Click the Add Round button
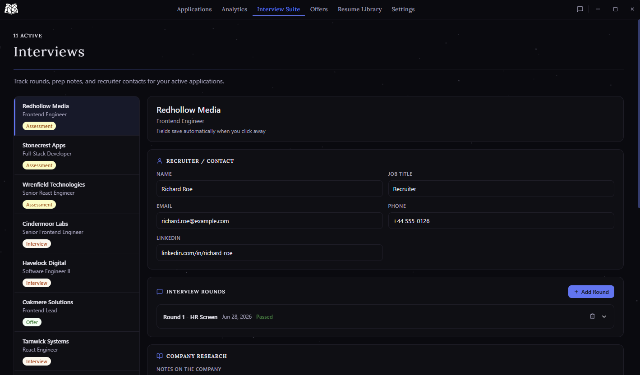The width and height of the screenshot is (640, 375). (x=591, y=292)
